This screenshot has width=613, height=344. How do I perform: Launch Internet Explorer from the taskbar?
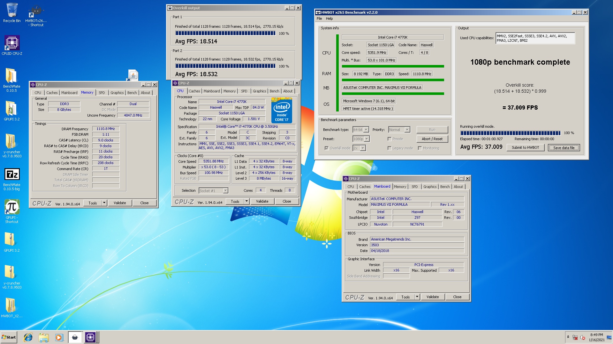click(28, 337)
